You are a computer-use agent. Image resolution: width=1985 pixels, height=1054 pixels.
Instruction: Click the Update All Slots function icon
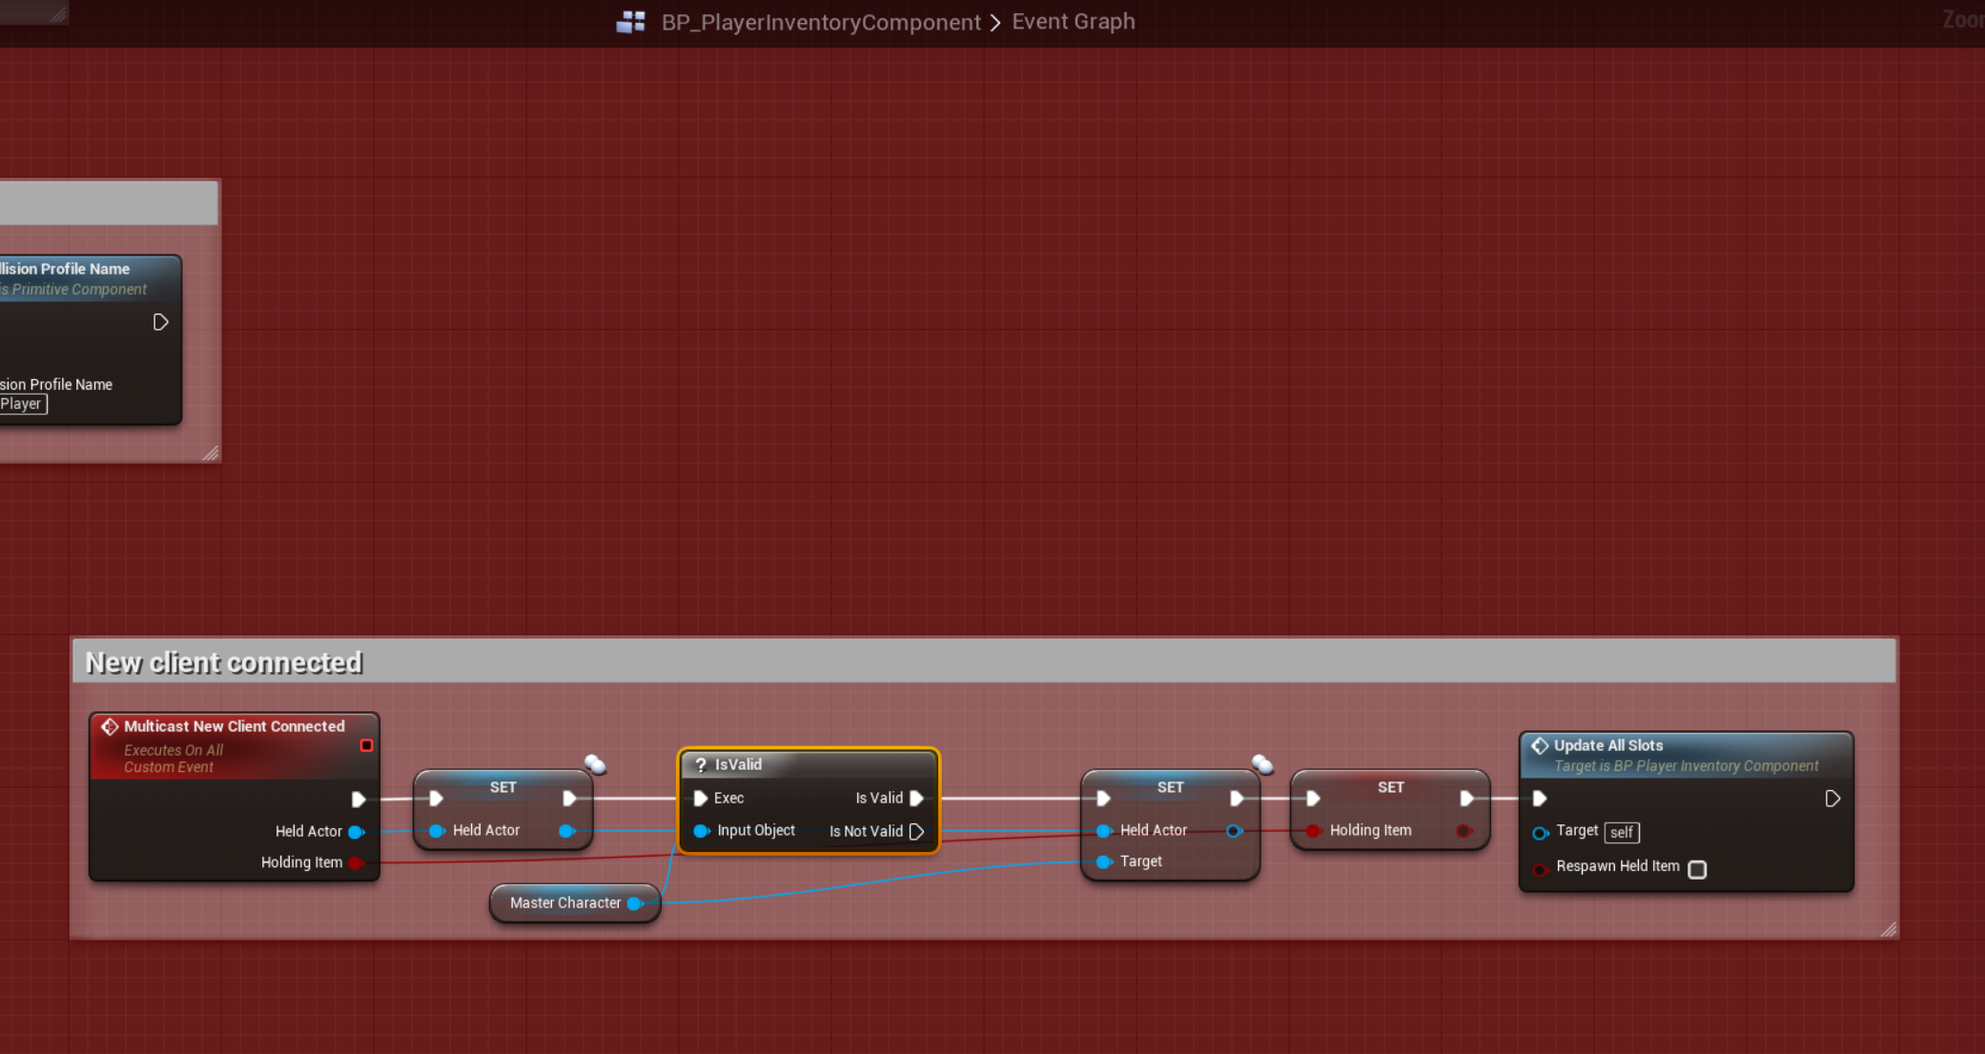point(1540,745)
